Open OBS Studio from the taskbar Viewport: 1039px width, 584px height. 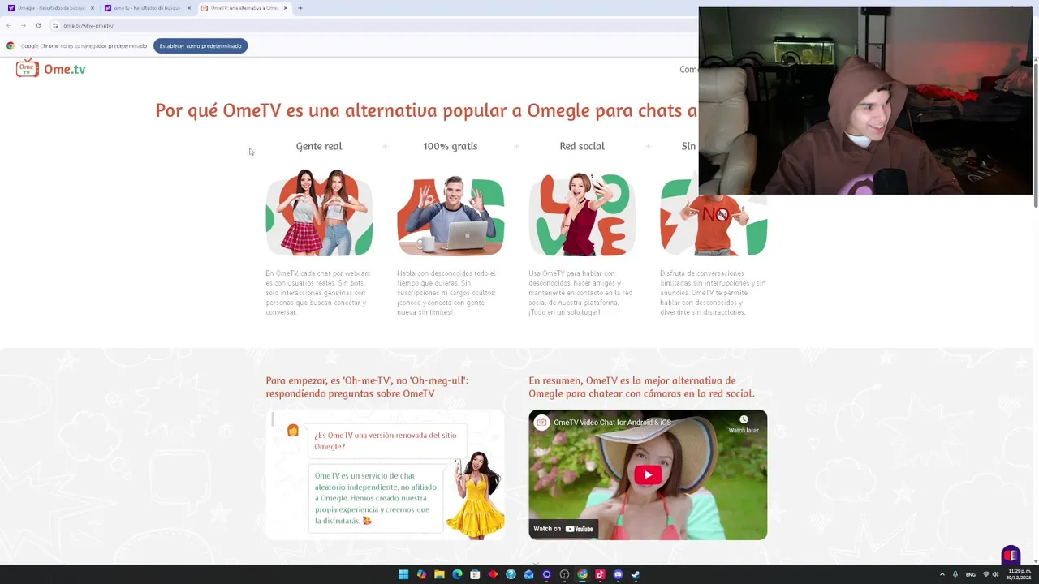tap(564, 574)
